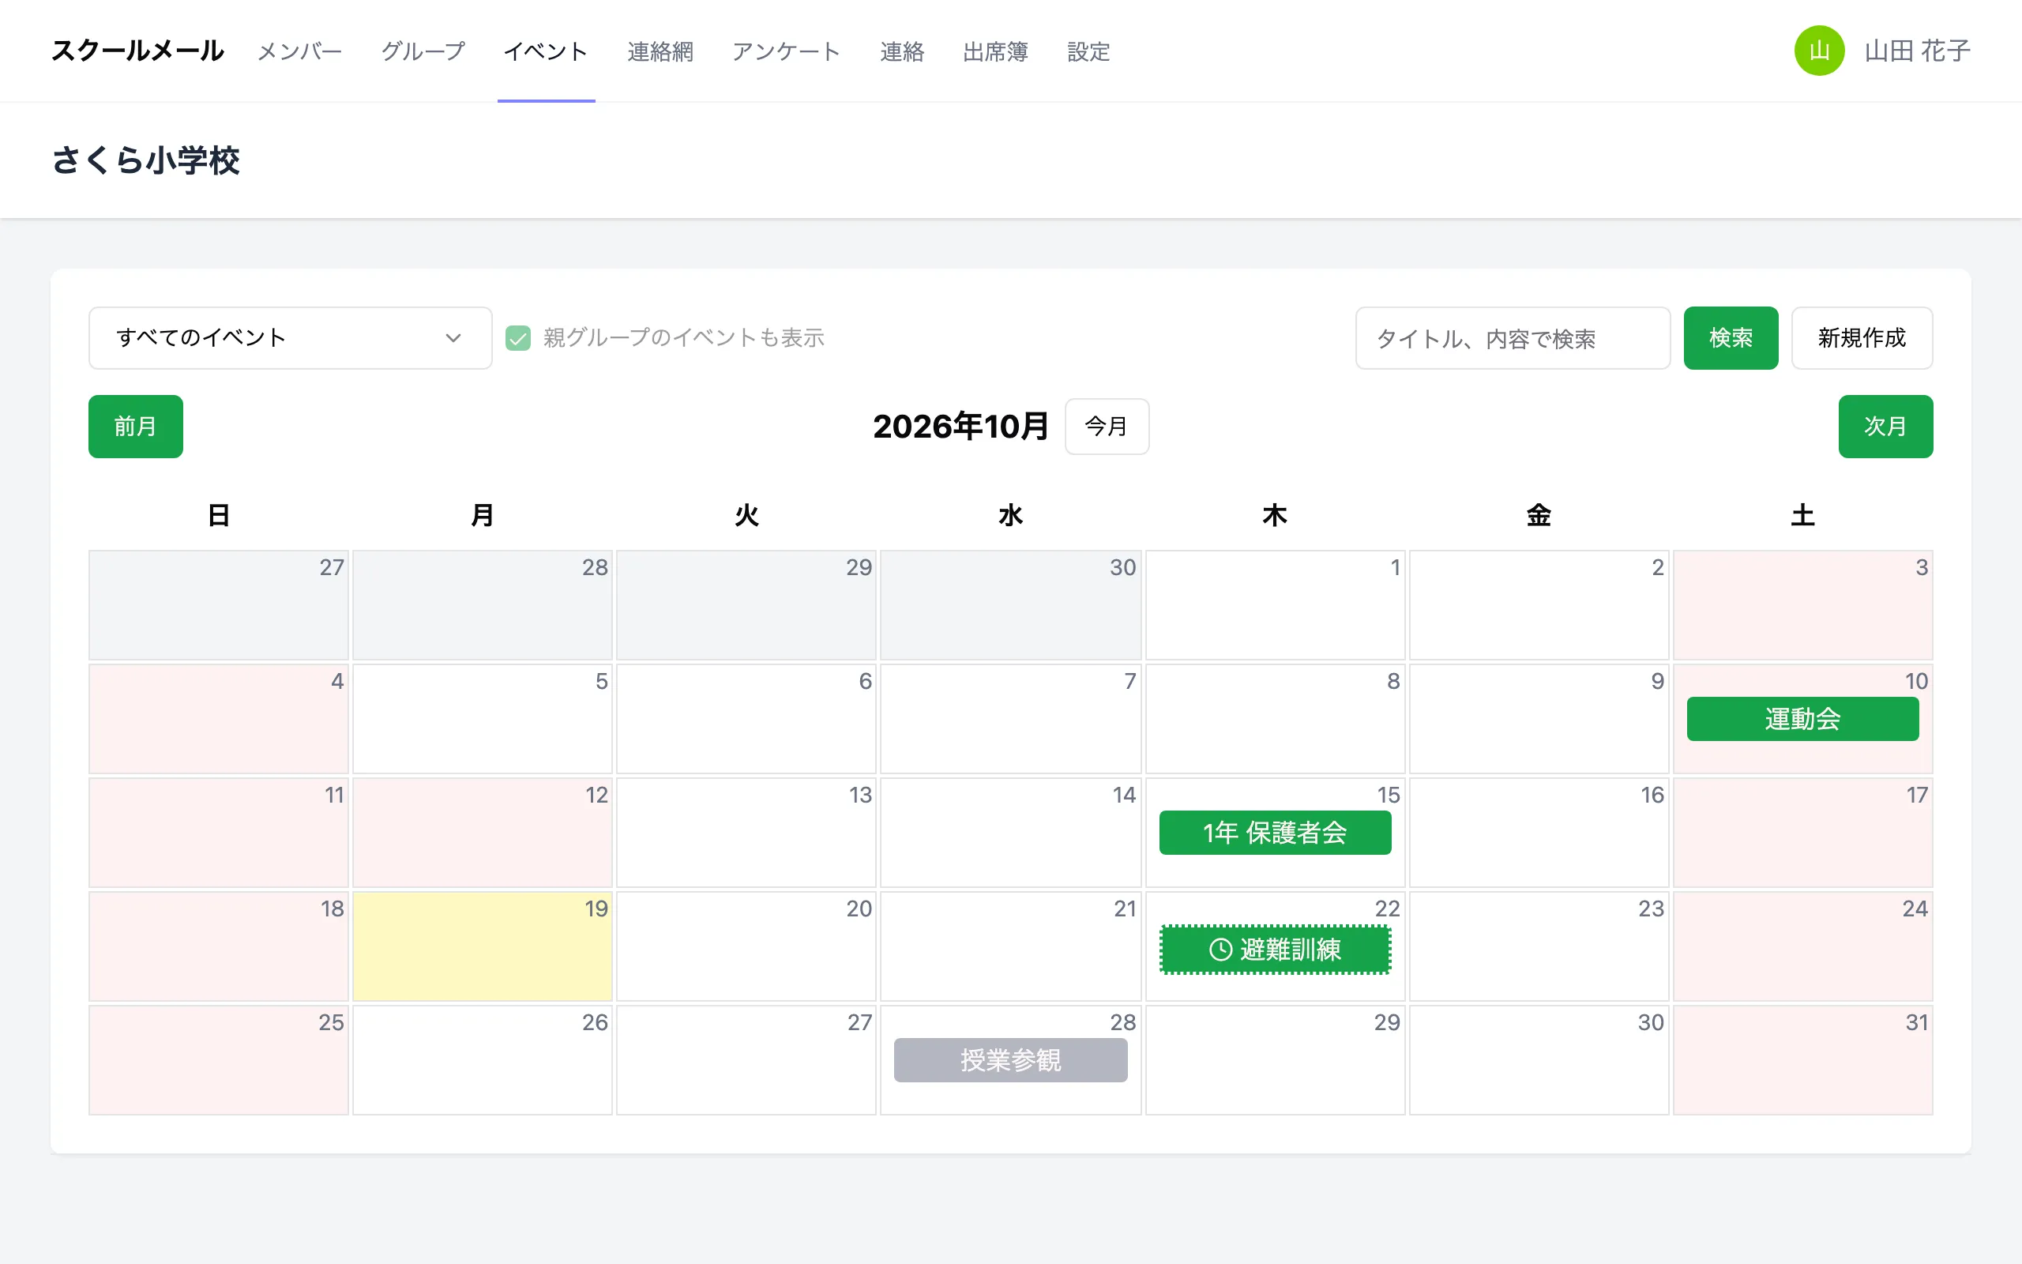This screenshot has height=1264, width=2022.
Task: Click the 2026年10月 month heading
Action: 960,427
